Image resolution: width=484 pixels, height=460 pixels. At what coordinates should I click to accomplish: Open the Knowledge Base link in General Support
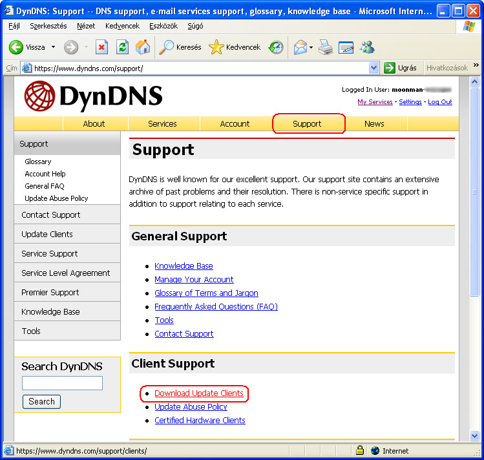(184, 266)
